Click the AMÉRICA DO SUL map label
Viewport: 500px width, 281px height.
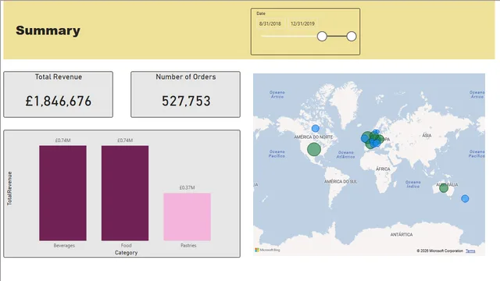point(341,181)
